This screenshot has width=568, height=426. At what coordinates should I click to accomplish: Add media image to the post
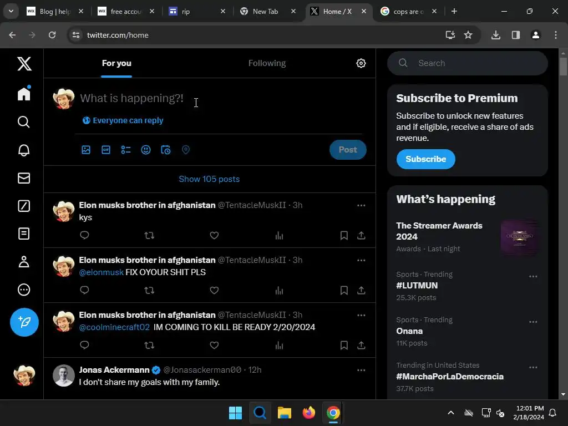(86, 150)
